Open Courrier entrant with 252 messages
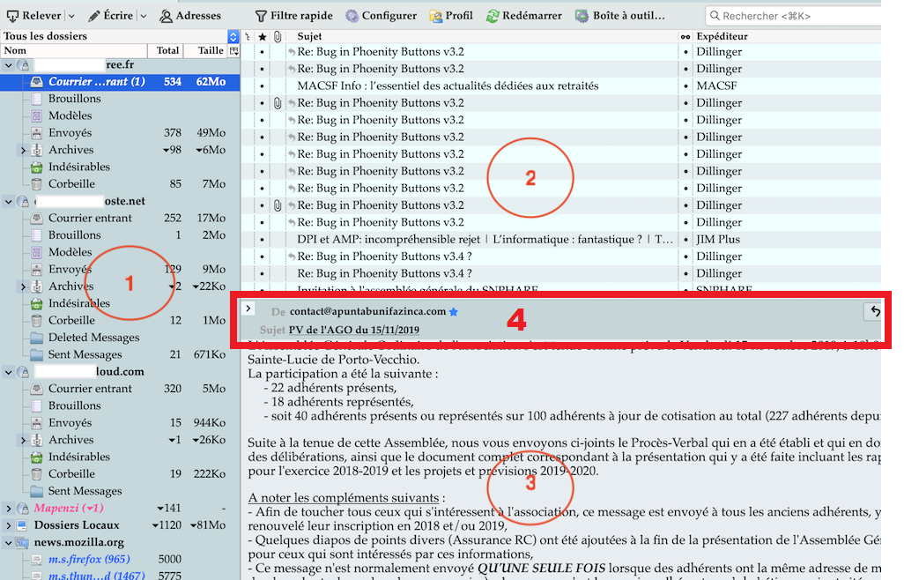The image size is (904, 580). point(120,218)
